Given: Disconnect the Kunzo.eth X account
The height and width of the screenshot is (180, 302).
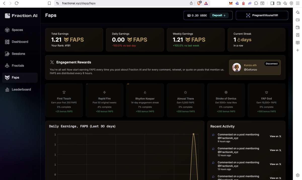Looking at the screenshot, I should (272, 64).
